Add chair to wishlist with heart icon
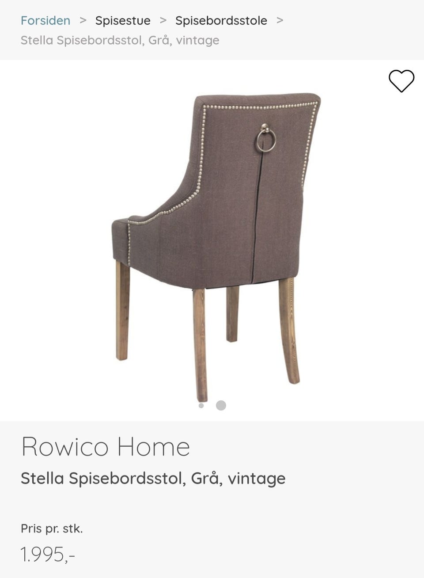This screenshot has width=424, height=578. (401, 81)
